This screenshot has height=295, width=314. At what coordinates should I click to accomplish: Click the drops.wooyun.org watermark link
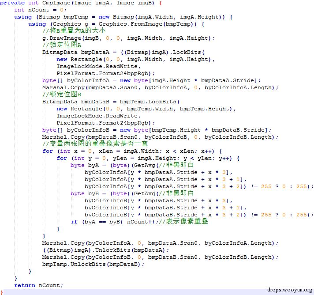click(x=290, y=290)
